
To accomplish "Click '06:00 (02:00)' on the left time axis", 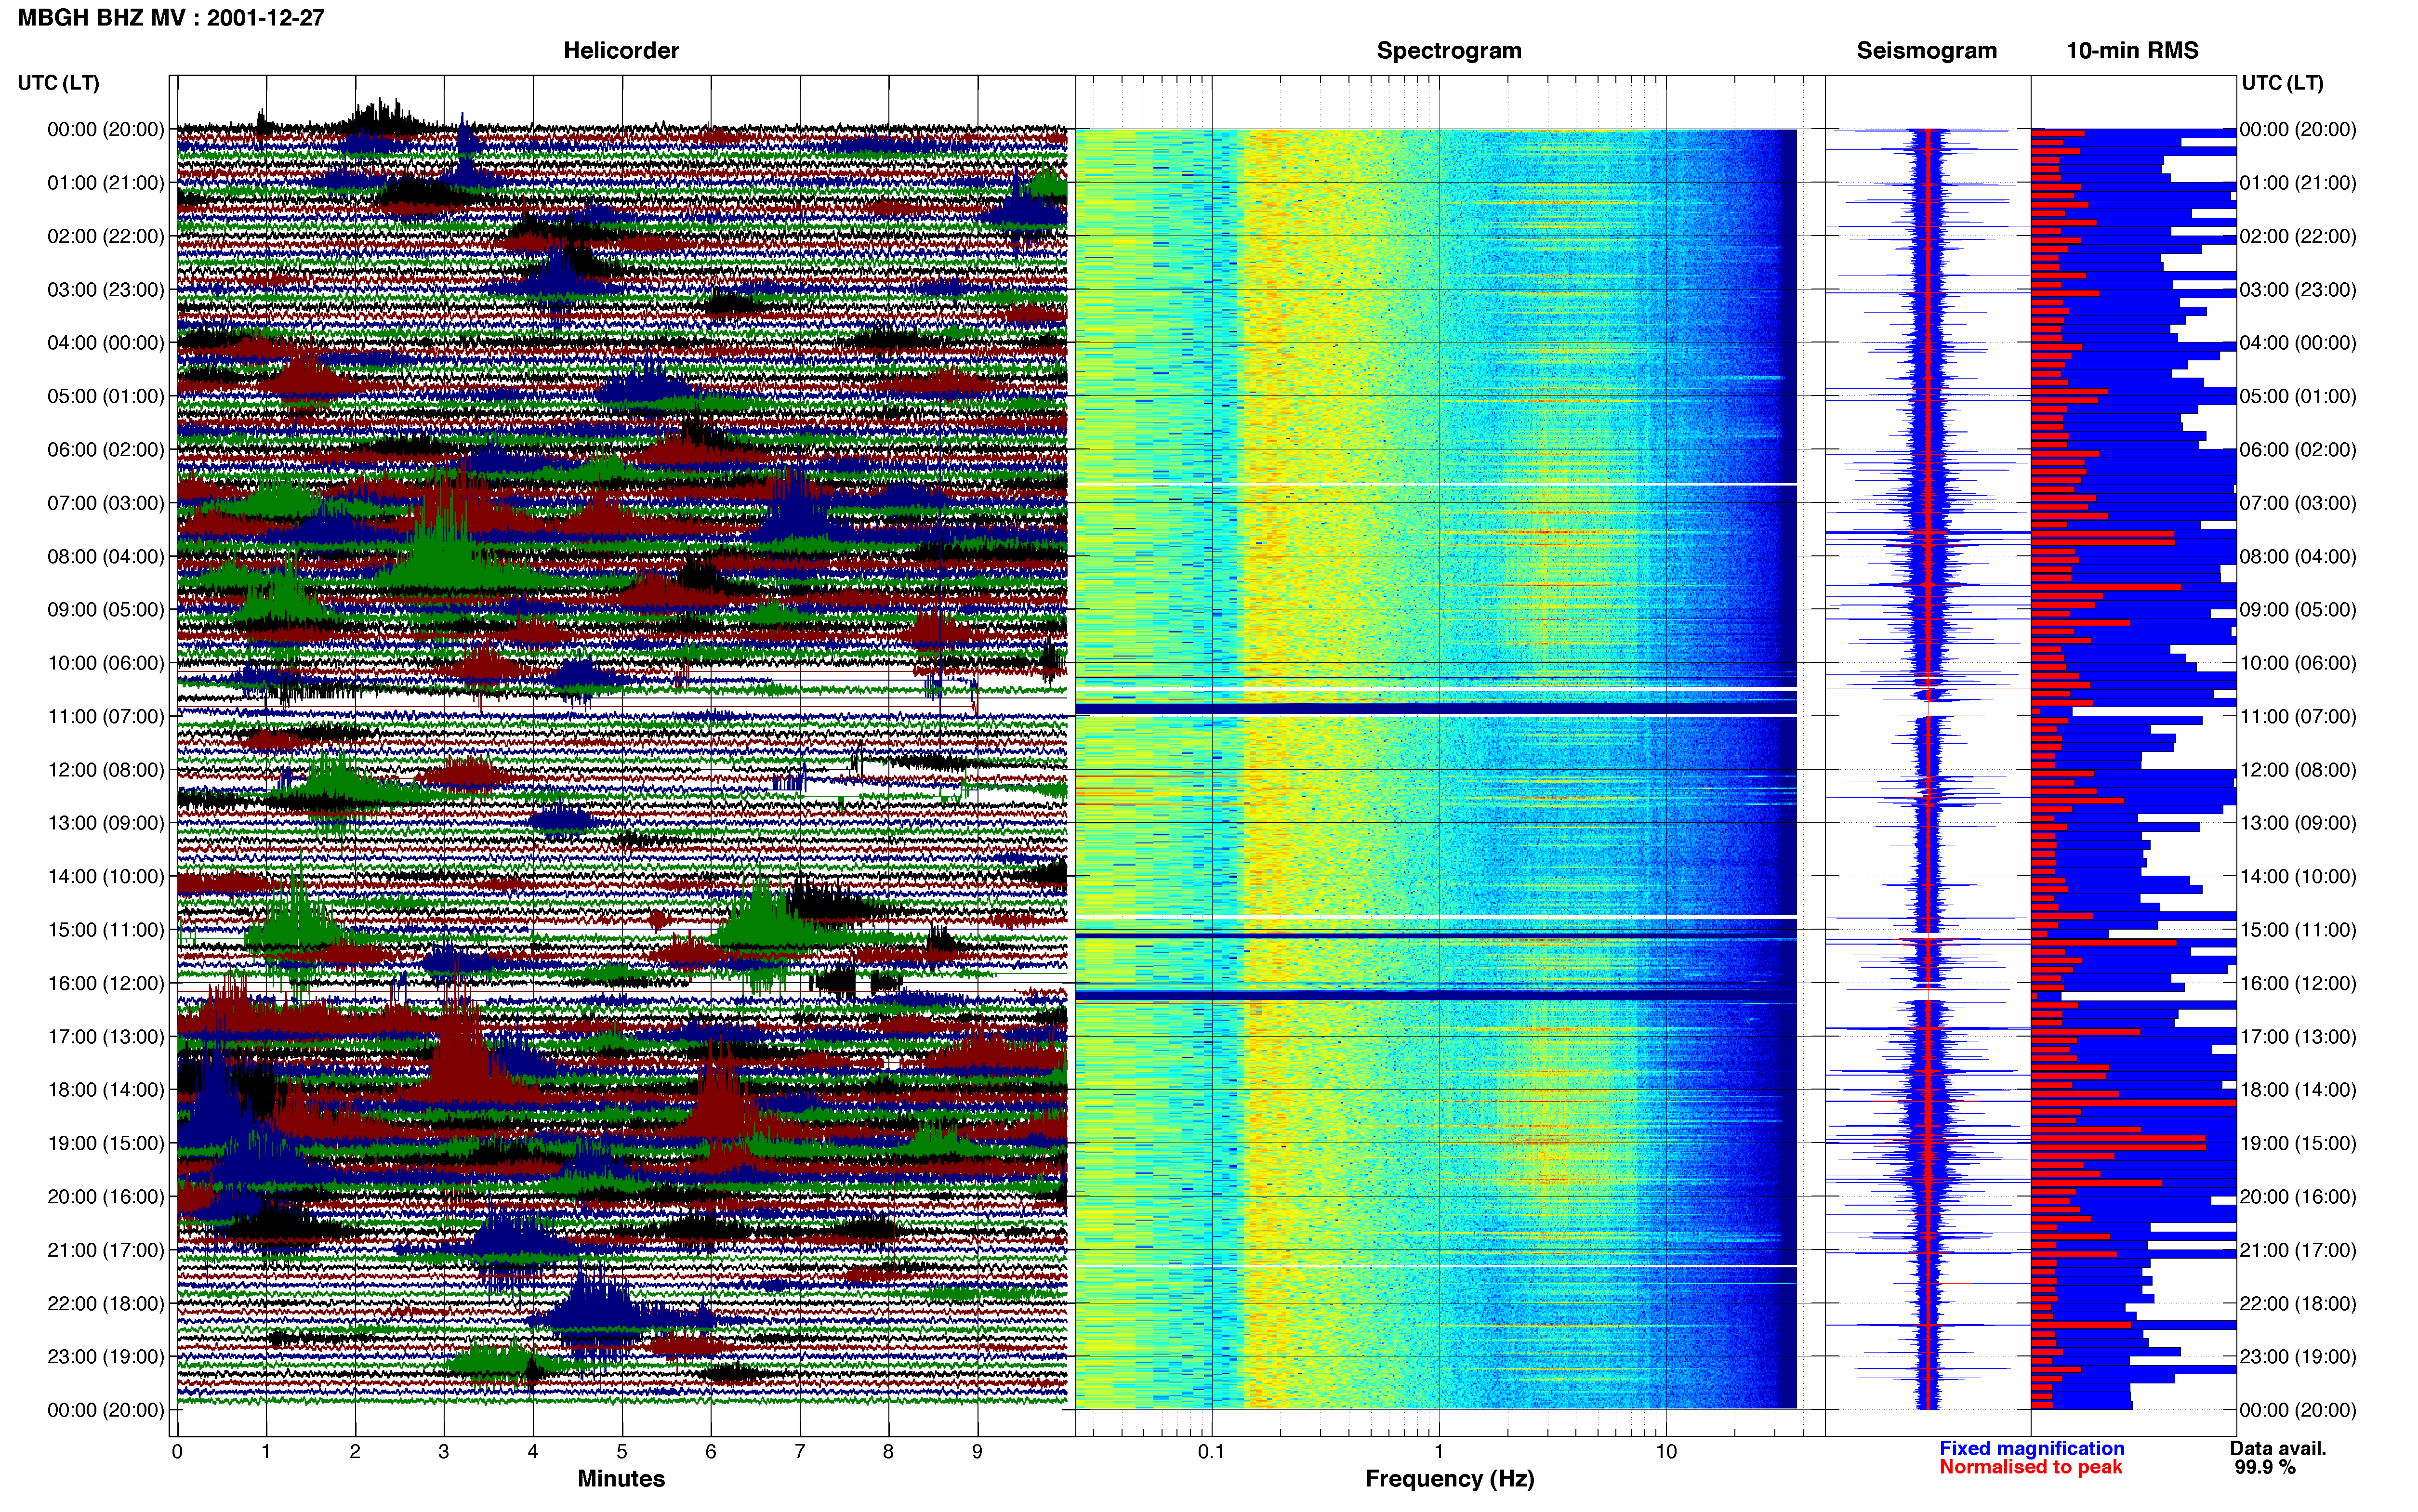I will click(x=105, y=450).
